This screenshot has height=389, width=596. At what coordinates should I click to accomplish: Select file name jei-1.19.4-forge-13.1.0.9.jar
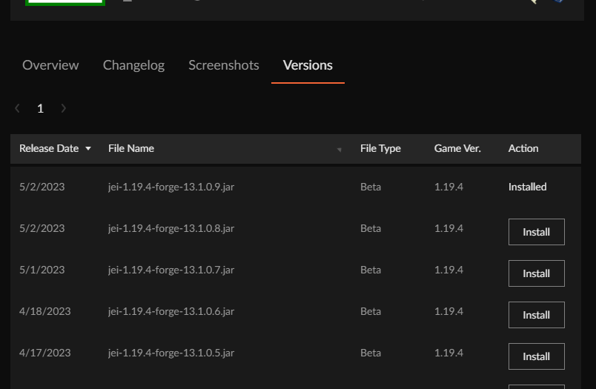click(171, 187)
